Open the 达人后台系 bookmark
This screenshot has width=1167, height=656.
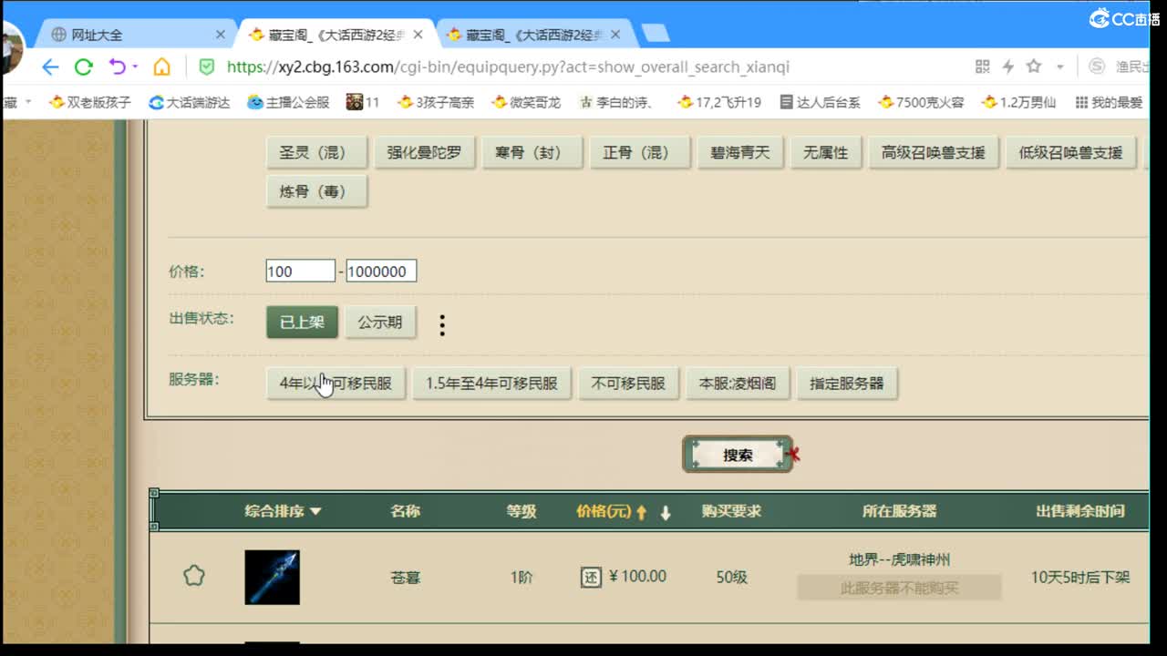click(x=820, y=102)
